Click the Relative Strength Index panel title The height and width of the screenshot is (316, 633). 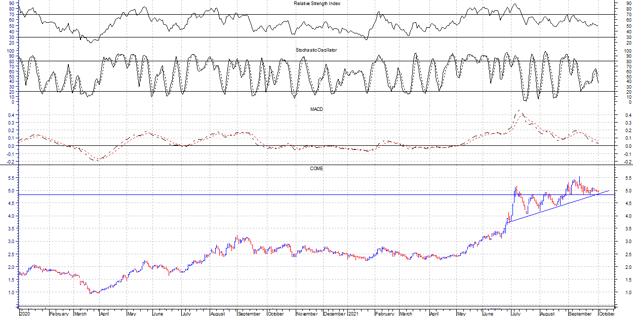pyautogui.click(x=317, y=4)
